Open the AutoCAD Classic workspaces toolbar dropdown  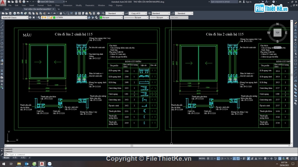coord(15,18)
